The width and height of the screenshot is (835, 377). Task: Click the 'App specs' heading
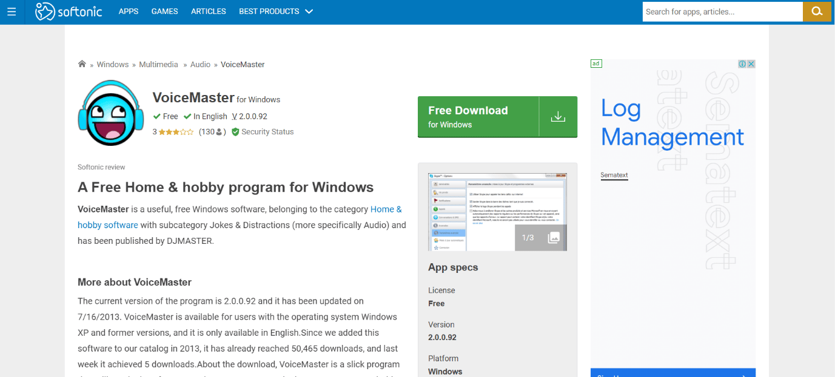point(453,267)
